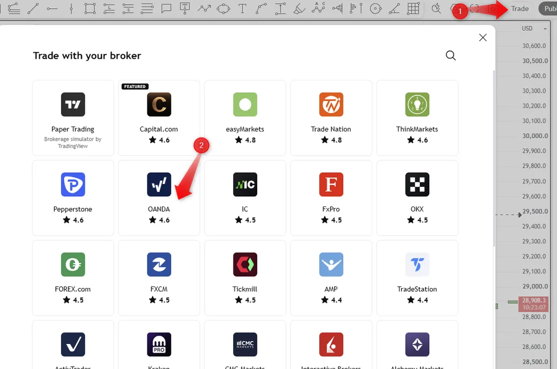Viewport: 557px width, 369px height.
Task: Choose the AMP broker card
Action: tap(331, 278)
